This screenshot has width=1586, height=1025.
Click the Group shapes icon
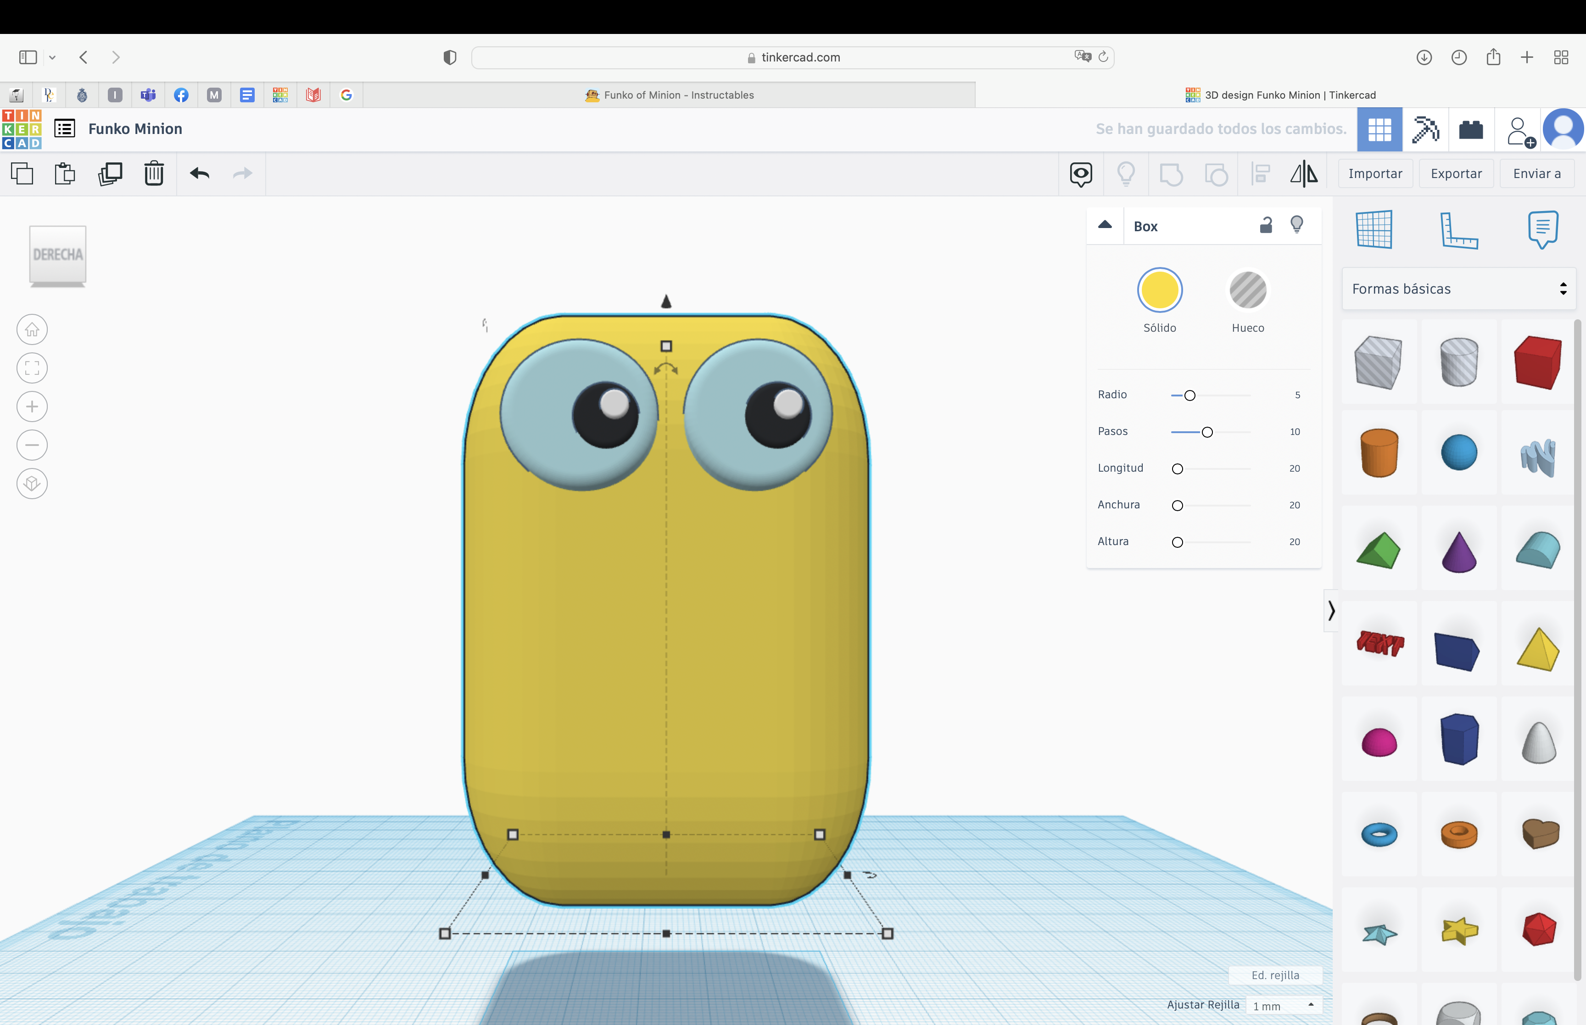[1171, 174]
